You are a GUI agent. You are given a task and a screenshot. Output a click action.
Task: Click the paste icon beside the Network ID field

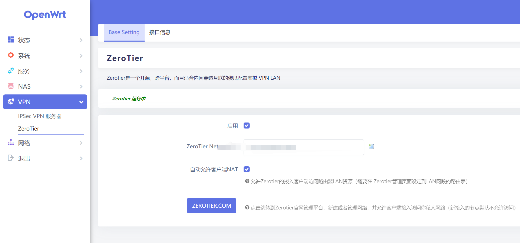[x=371, y=146]
